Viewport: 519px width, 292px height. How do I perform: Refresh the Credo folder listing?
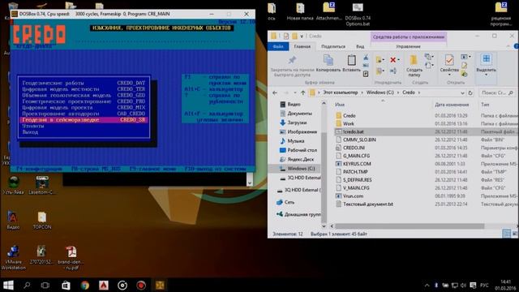(470, 93)
